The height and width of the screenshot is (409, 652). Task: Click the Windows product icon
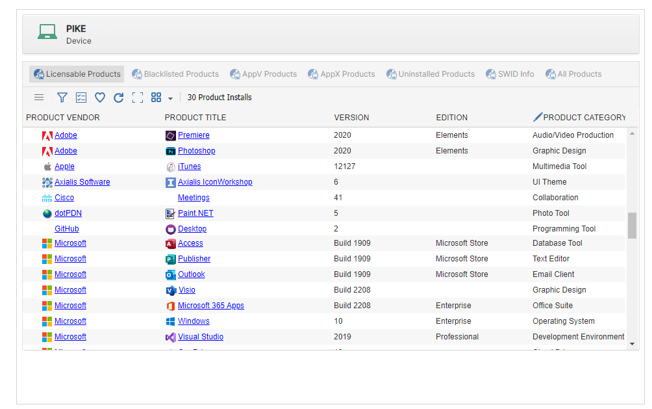coord(171,321)
